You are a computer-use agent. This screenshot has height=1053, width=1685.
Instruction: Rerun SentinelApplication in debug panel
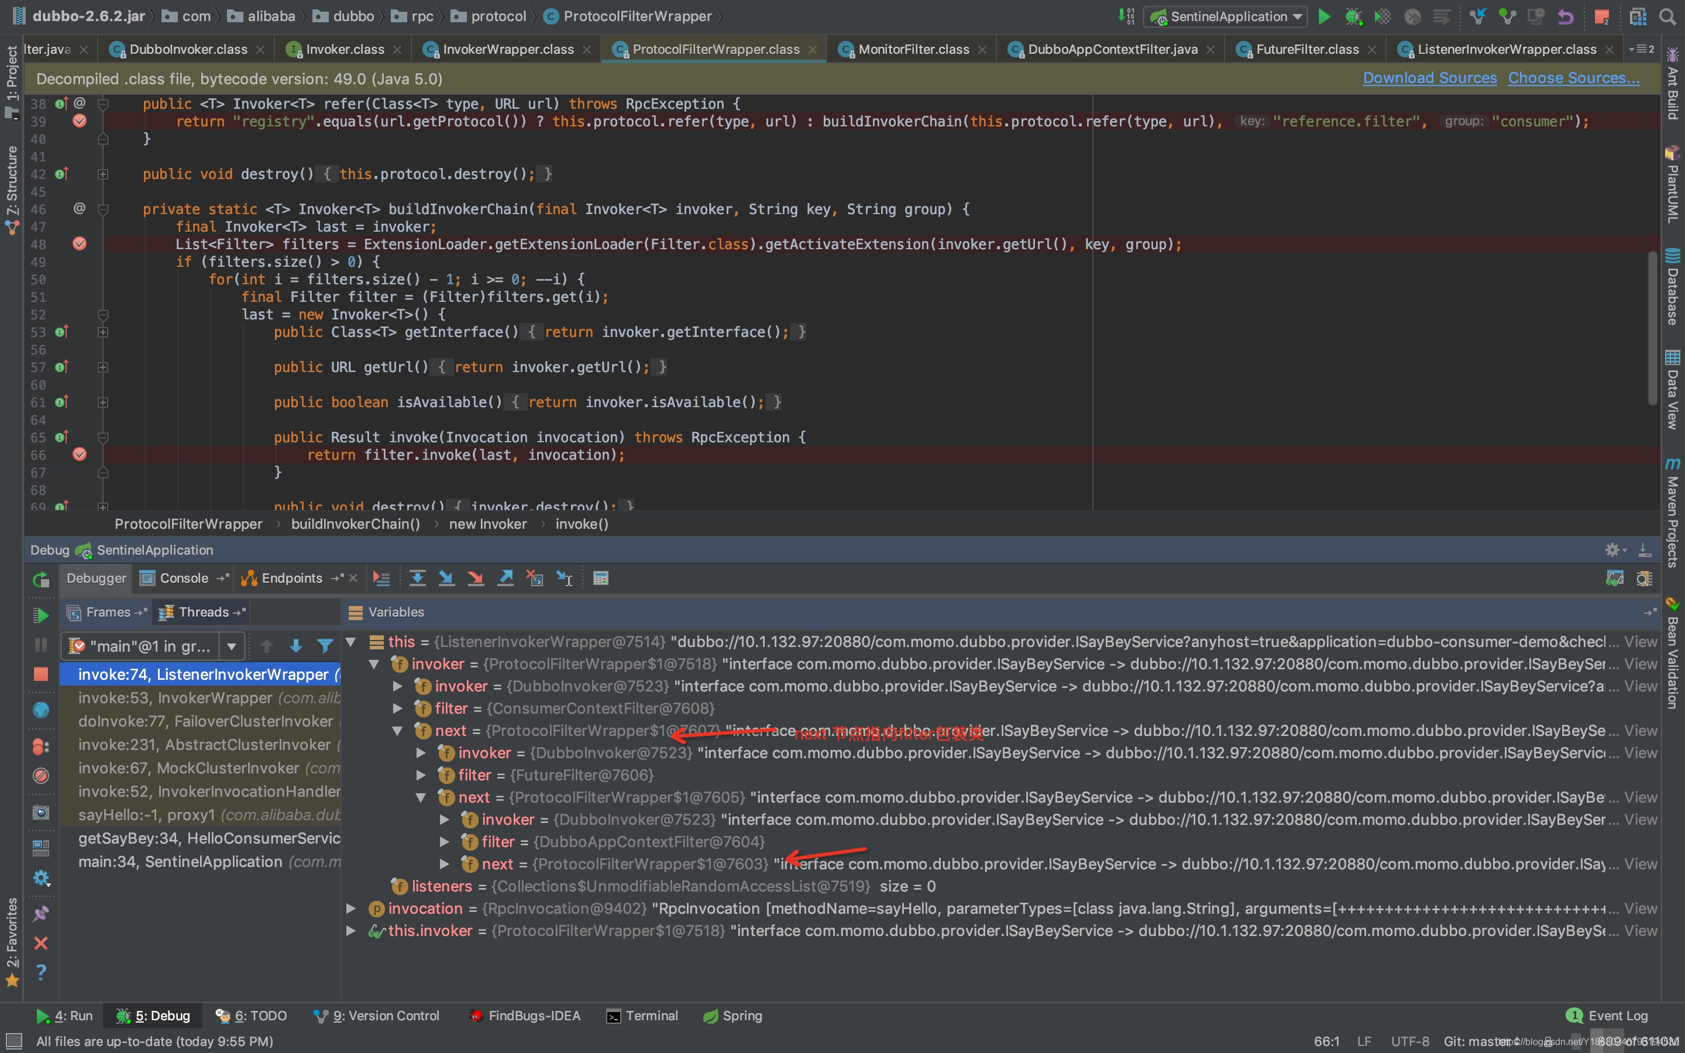coord(41,579)
